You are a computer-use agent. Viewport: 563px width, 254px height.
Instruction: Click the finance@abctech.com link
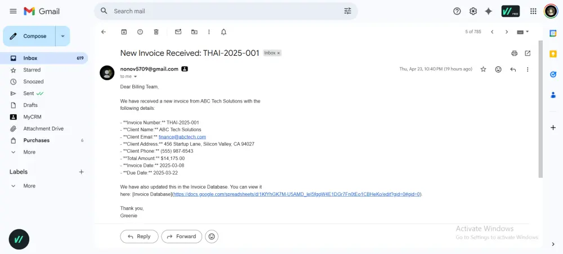[182, 137]
